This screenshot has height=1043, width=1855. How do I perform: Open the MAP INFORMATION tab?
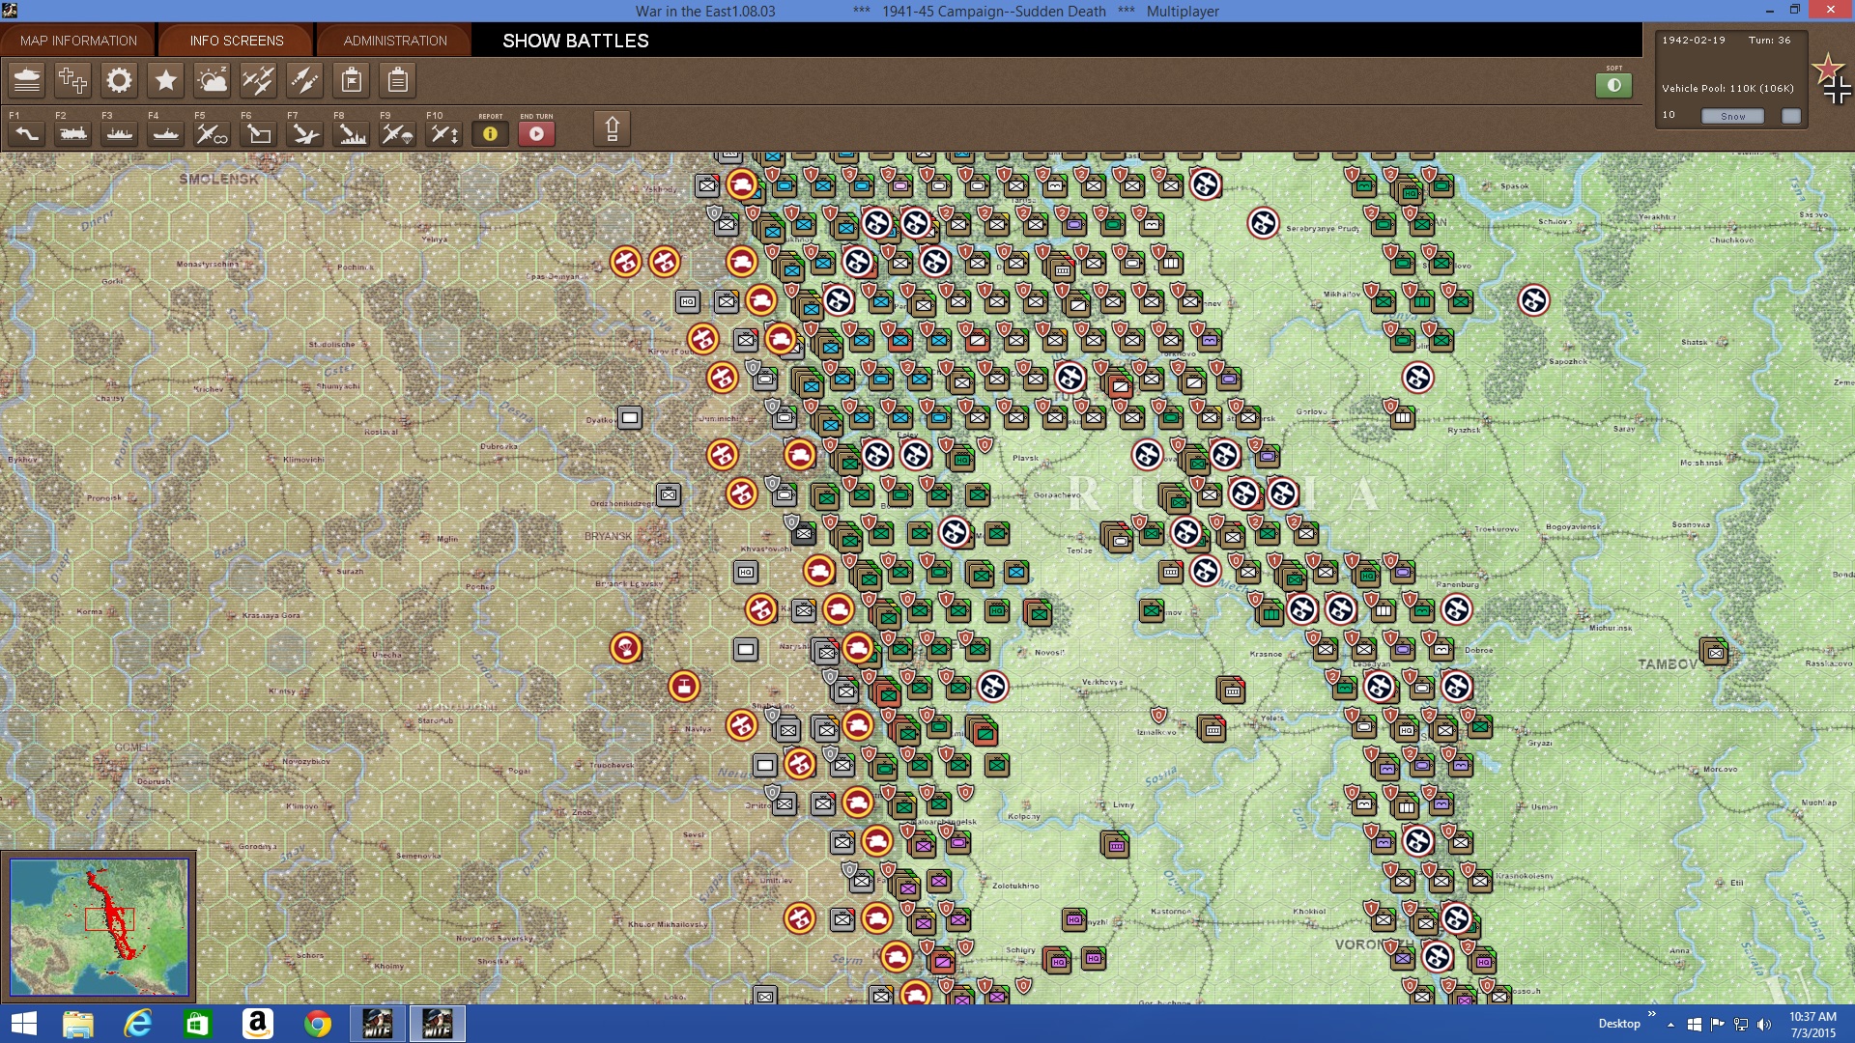78,41
